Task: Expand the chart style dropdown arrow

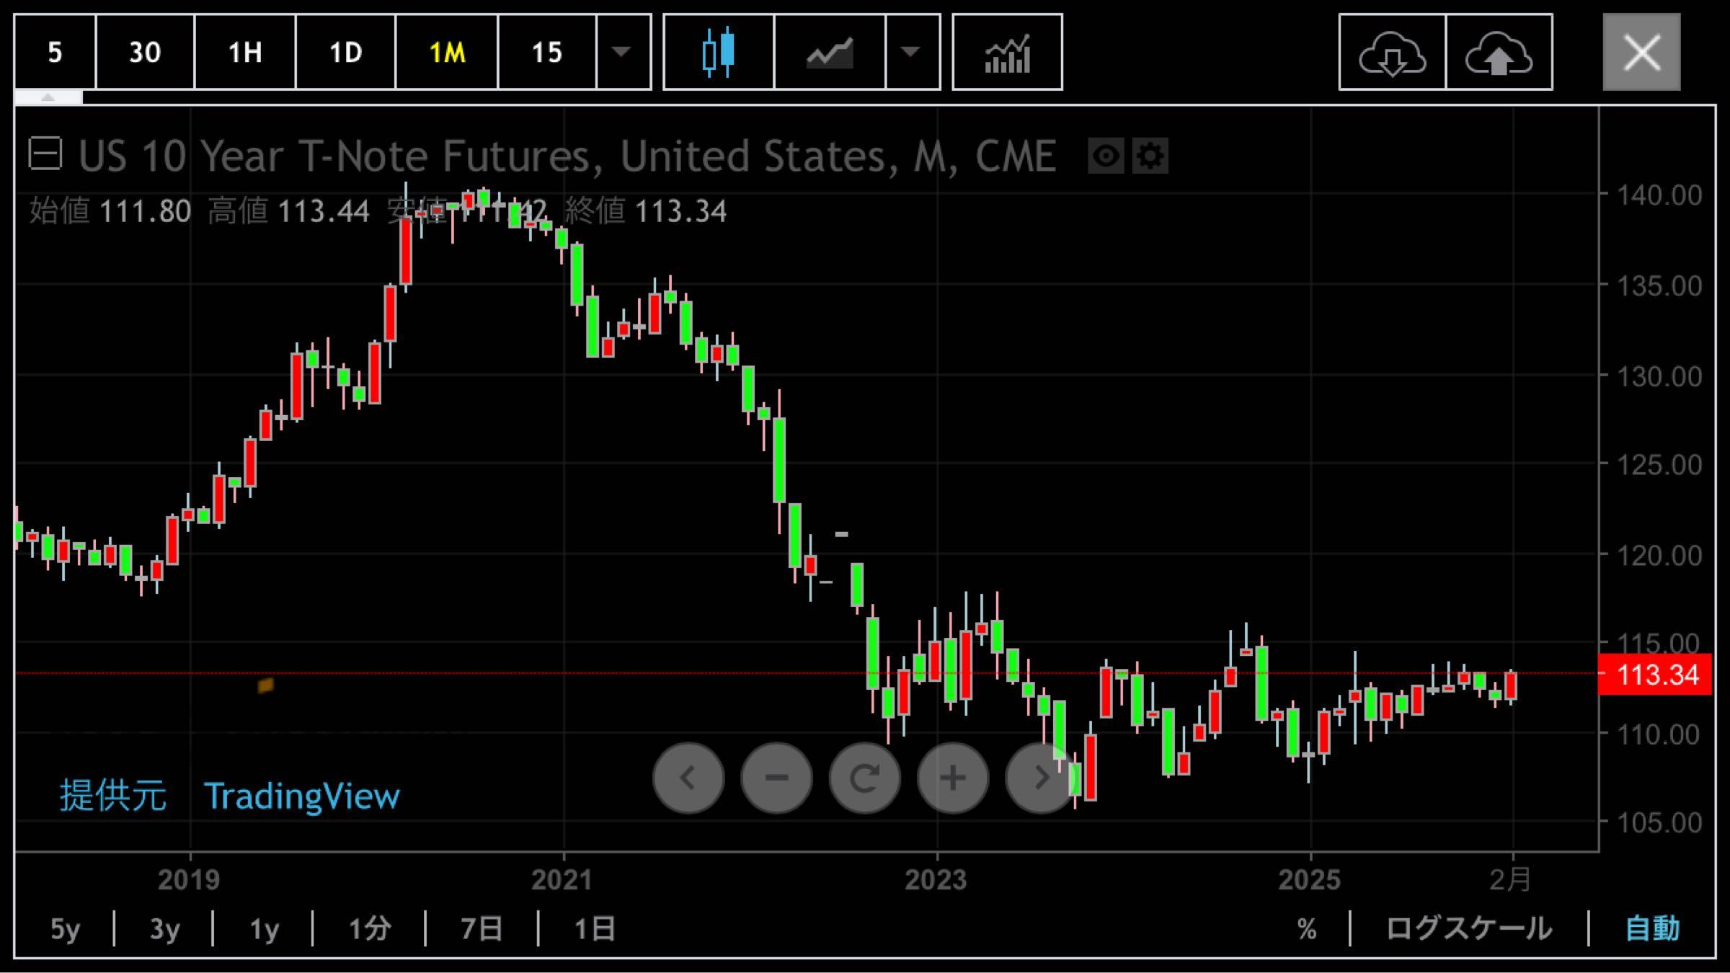Action: click(911, 52)
